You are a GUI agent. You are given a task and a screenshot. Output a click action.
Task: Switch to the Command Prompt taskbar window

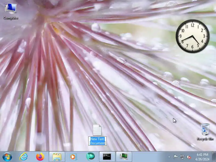[x=107, y=157]
